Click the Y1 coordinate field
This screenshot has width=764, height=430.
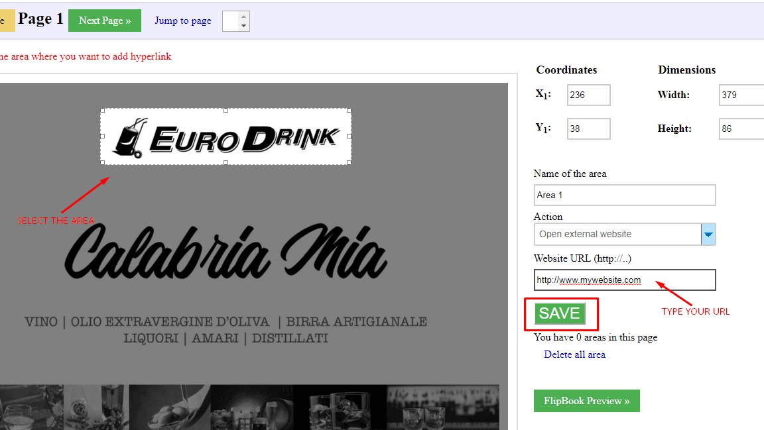coord(588,129)
